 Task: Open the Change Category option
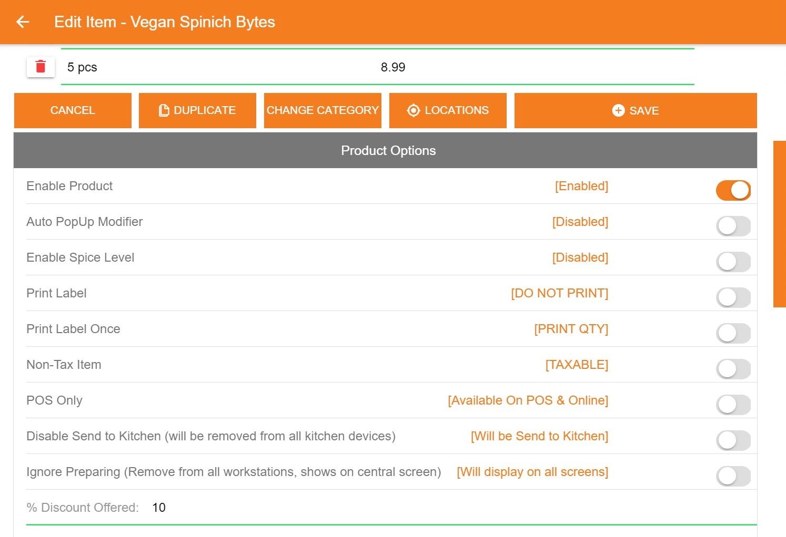[x=323, y=110]
